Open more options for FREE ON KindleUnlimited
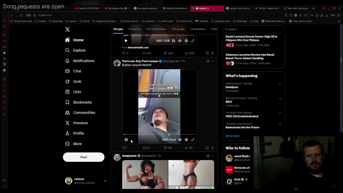Viewport: 343px width, 193px height. coord(280,113)
